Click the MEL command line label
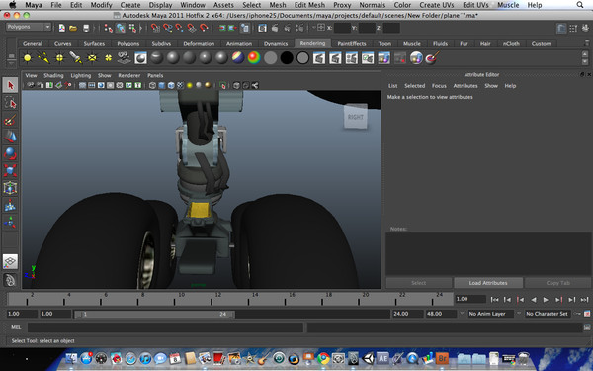The width and height of the screenshot is (593, 371). point(16,327)
